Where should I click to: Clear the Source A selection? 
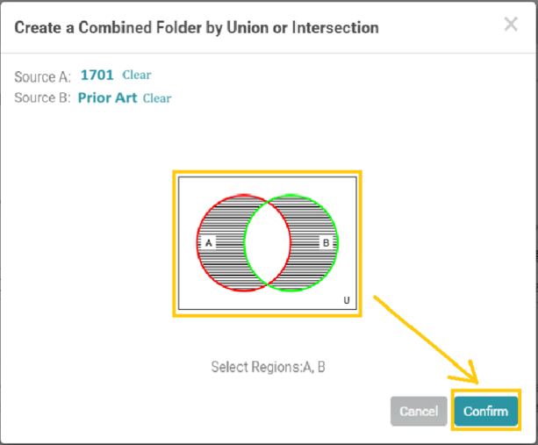(x=137, y=75)
